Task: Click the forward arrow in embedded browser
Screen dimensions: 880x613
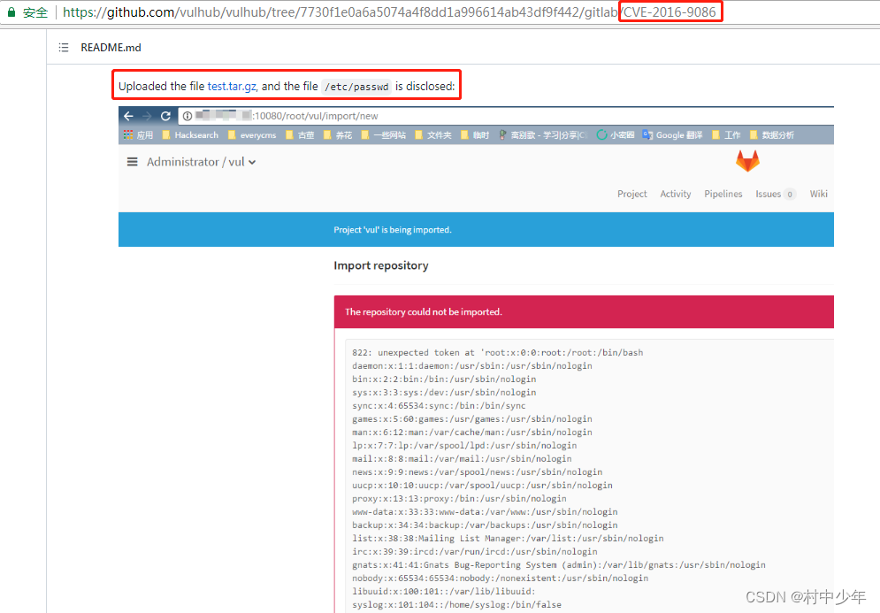Action: point(147,116)
